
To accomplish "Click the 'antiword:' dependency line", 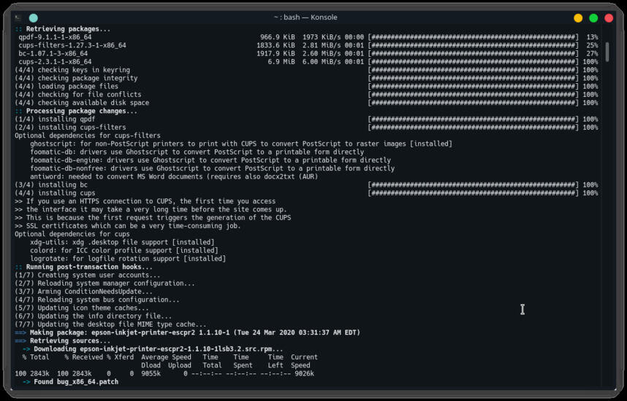I will click(174, 176).
